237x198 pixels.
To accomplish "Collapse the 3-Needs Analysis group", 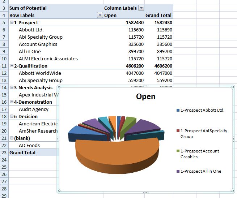I will pos(12,88).
